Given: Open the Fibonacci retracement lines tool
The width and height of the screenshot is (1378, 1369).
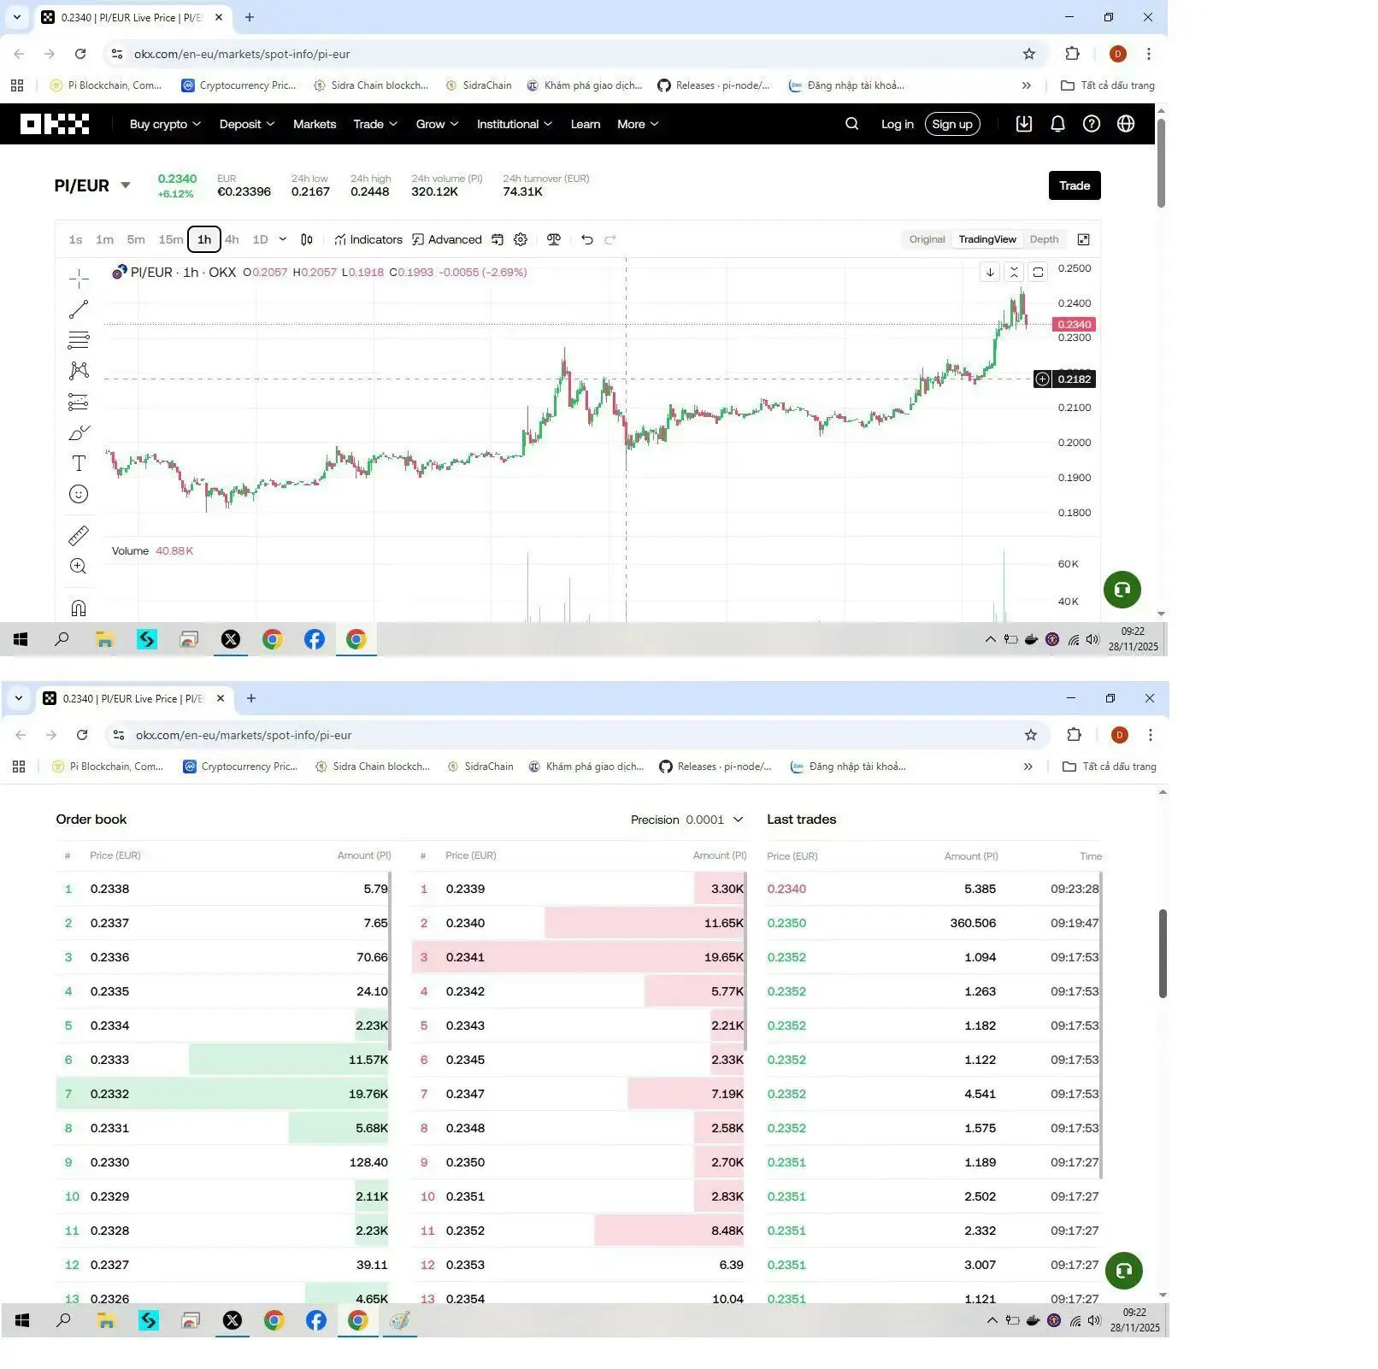Looking at the screenshot, I should pos(79,340).
